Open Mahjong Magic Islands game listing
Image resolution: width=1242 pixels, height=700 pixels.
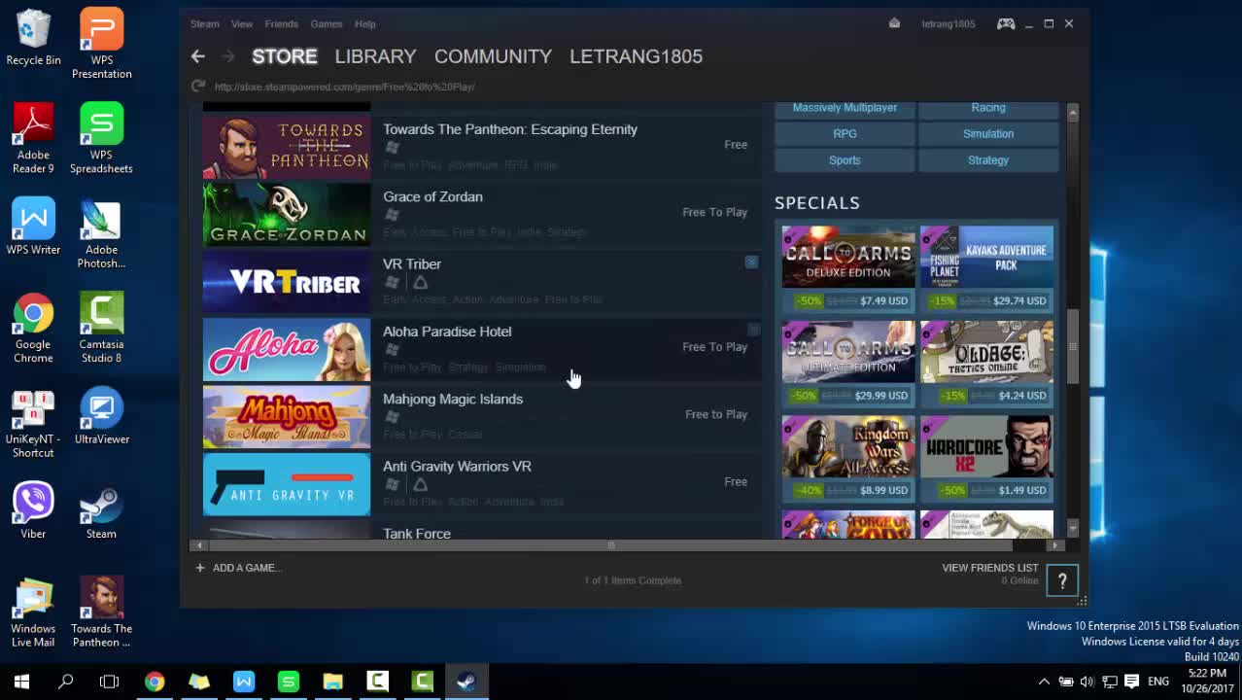click(x=482, y=416)
